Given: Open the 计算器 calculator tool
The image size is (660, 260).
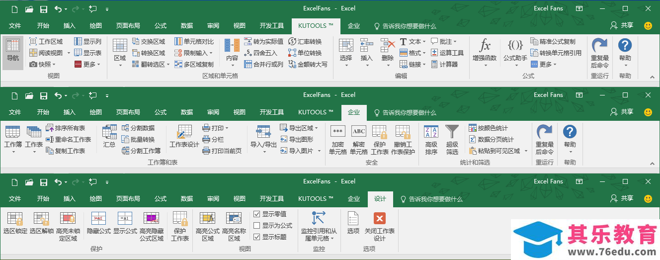Looking at the screenshot, I should tap(444, 64).
